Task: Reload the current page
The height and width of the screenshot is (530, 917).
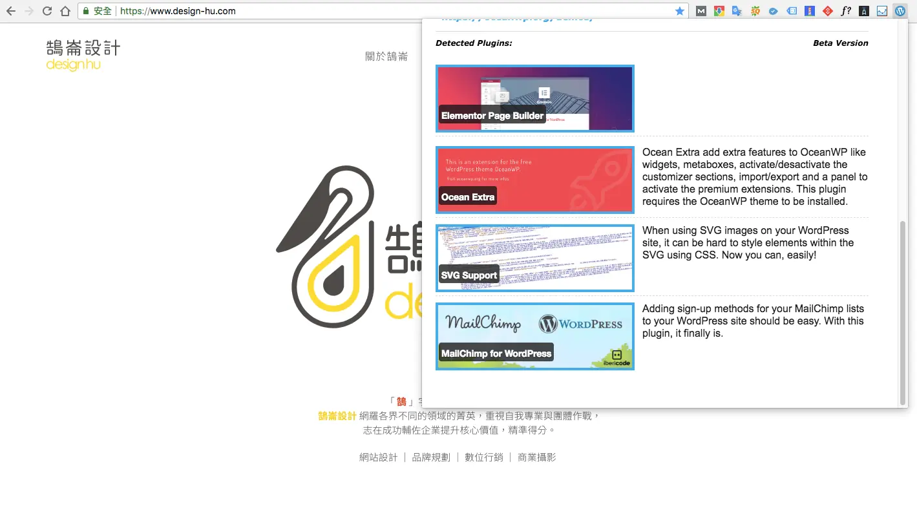Action: tap(47, 11)
